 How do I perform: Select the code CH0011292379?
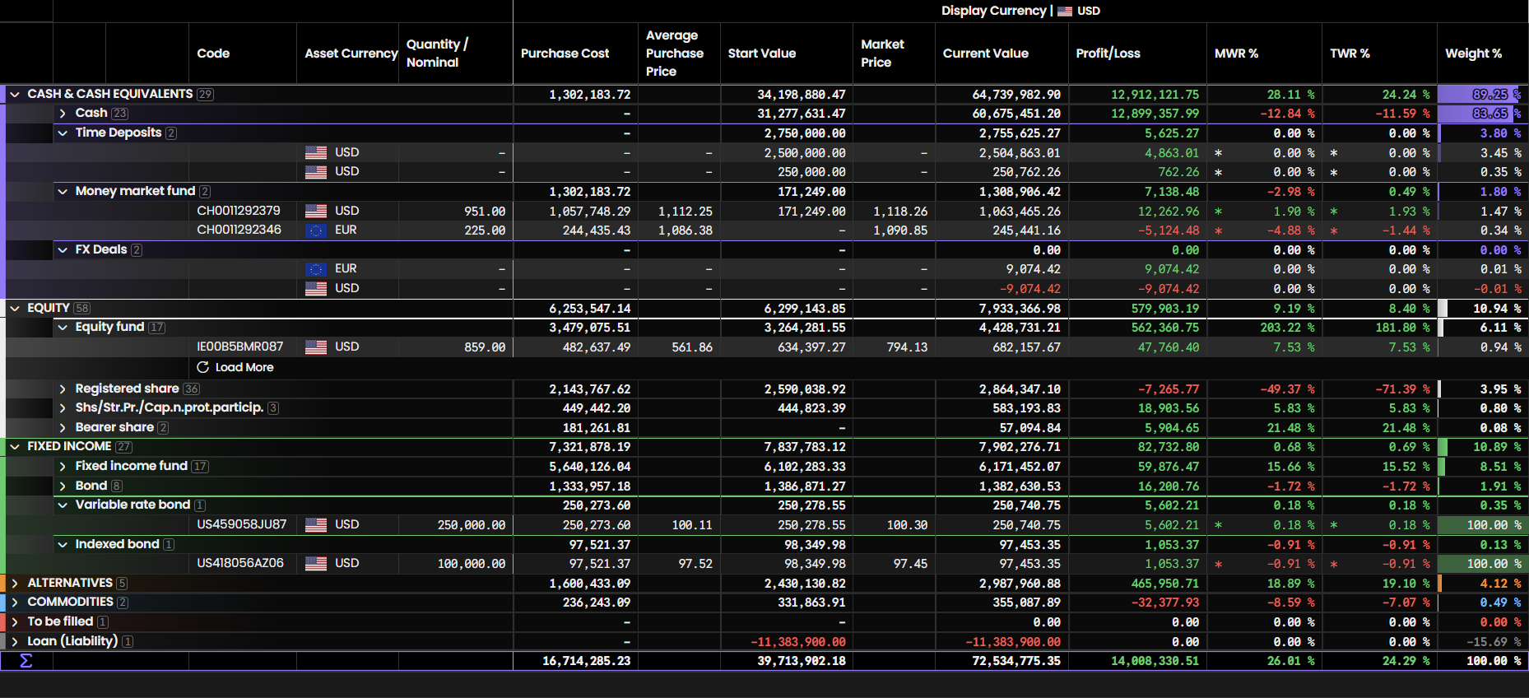click(239, 211)
